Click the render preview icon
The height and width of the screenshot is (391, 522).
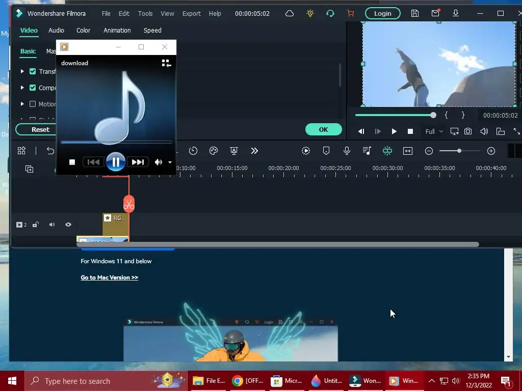click(306, 151)
